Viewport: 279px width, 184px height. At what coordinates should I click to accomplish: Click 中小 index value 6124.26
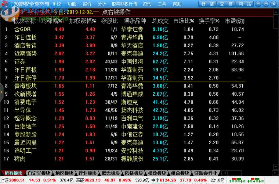[x=168, y=180]
